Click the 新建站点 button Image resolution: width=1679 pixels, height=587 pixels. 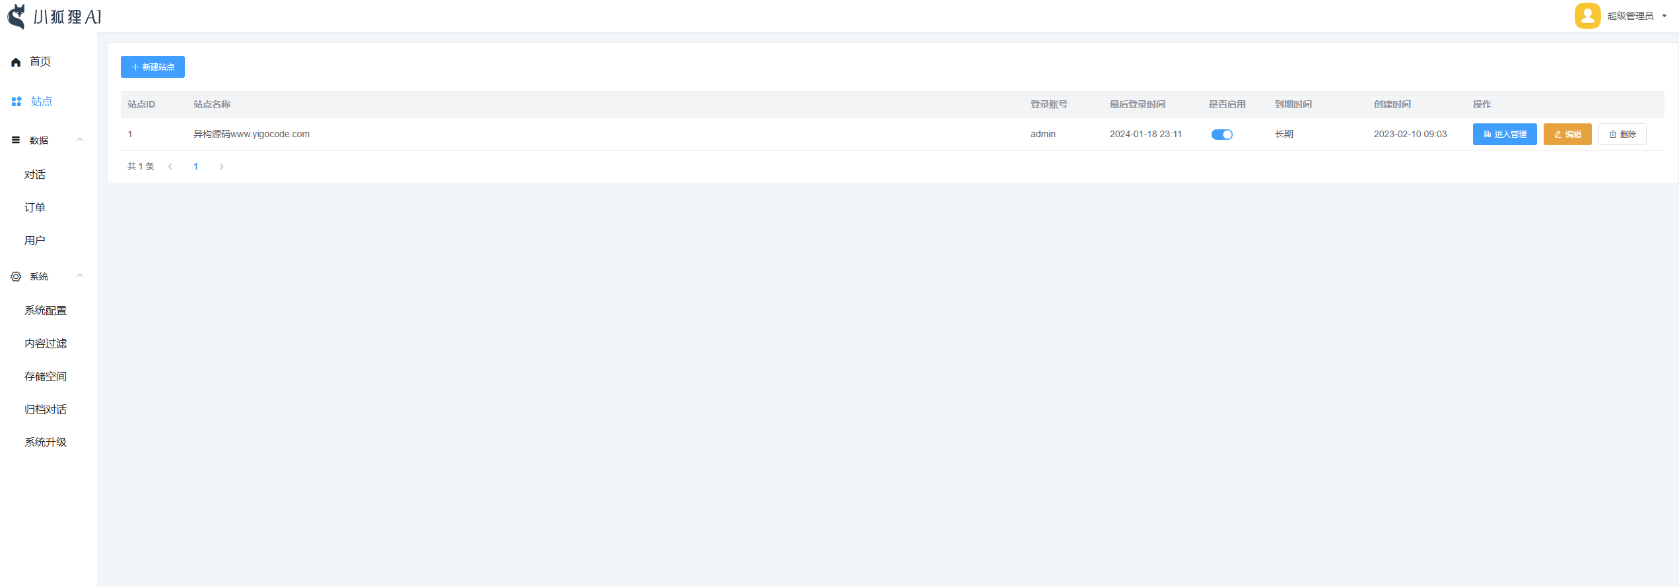(153, 67)
